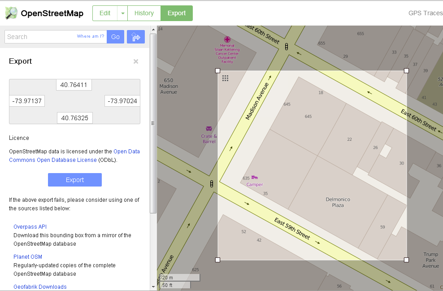Open the Planet OSM link
The width and height of the screenshot is (443, 291).
[x=28, y=257]
